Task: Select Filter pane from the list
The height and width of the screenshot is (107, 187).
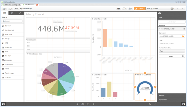Action: tap(12, 34)
